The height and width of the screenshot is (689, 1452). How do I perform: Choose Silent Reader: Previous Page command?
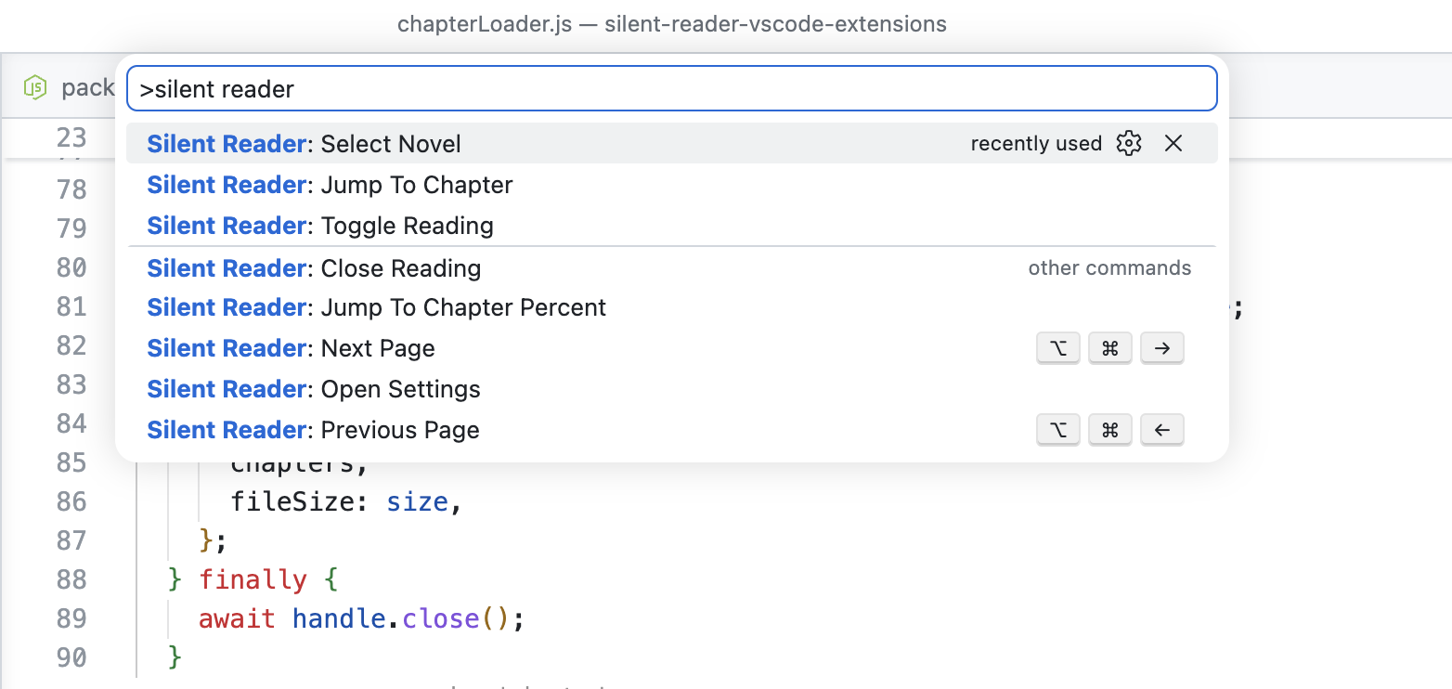[671, 430]
